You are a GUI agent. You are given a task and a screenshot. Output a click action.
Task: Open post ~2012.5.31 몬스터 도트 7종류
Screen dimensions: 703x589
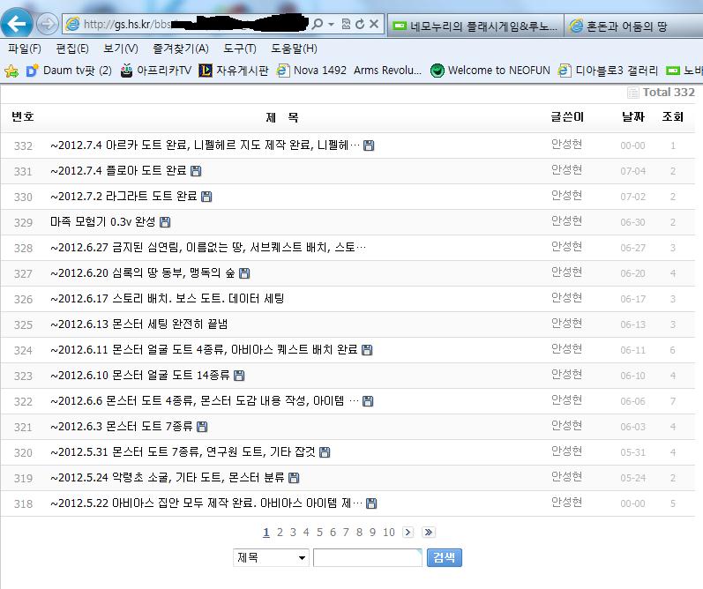coord(183,451)
